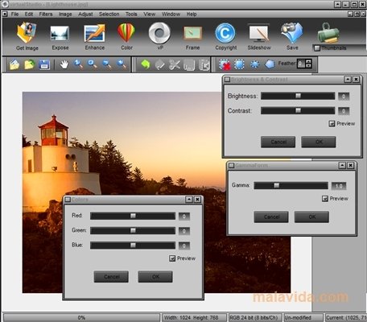The height and width of the screenshot is (322, 367).
Task: Click Cancel in GammaForm dialog
Action: (271, 217)
